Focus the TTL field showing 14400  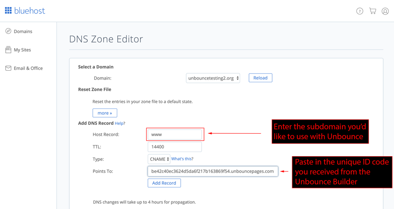[x=174, y=147]
